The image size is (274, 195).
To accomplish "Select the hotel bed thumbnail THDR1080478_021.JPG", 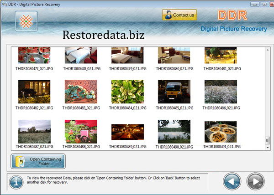I will 81,55.
